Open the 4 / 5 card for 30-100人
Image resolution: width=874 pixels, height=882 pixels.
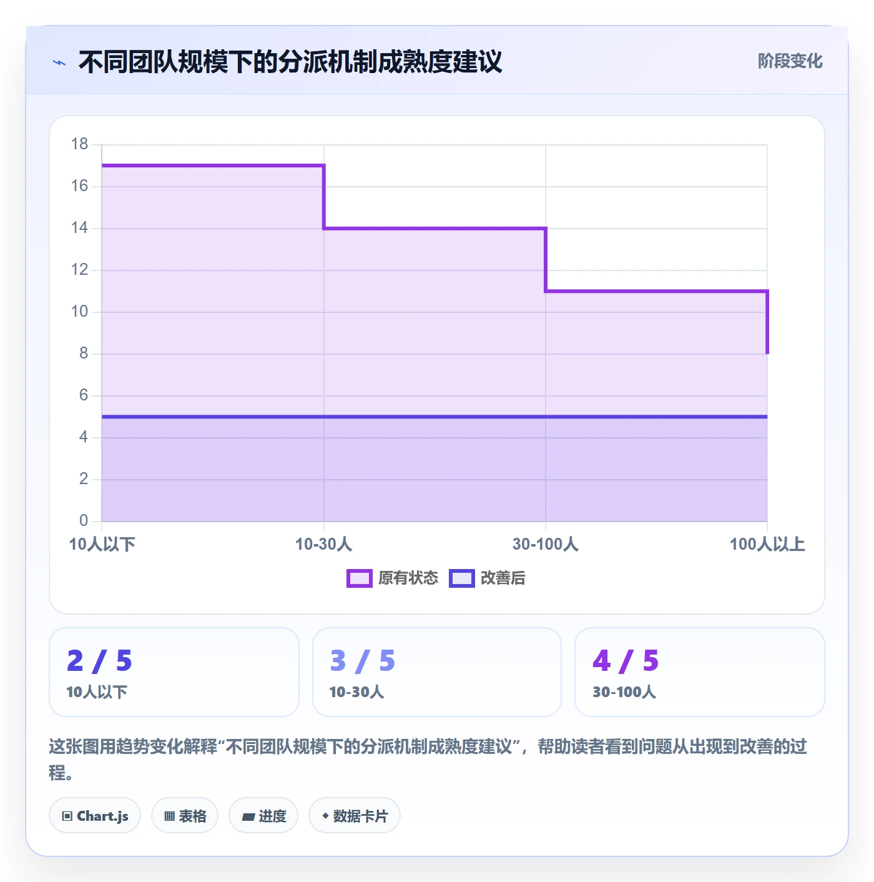coord(700,672)
